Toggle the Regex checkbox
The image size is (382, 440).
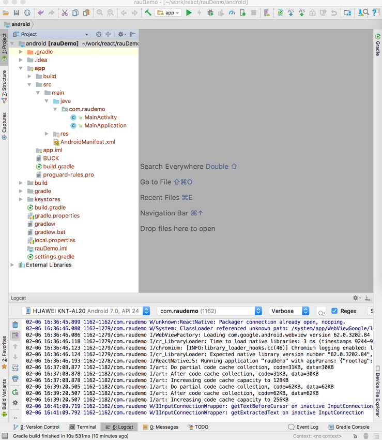click(x=334, y=311)
